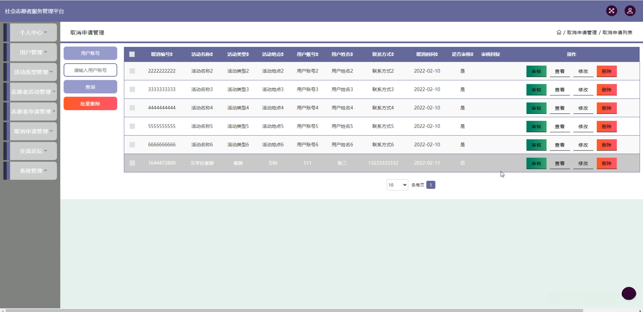
Task: Click 查看 for row 1644472800
Action: pos(560,163)
